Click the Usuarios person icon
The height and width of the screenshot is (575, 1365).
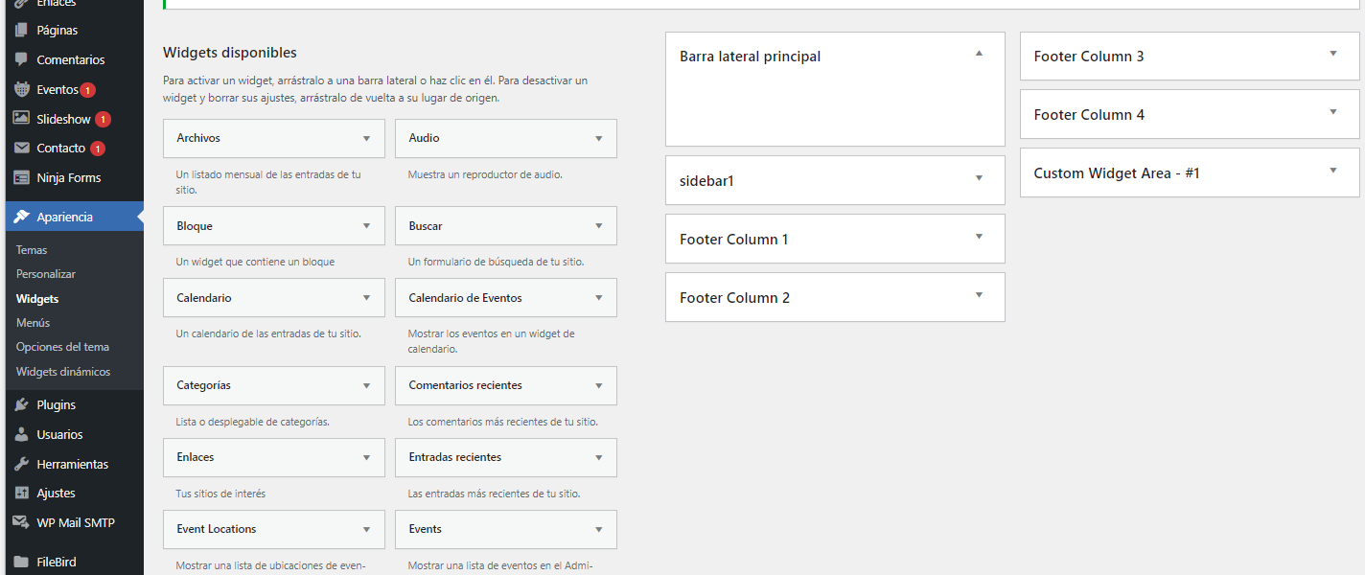click(x=21, y=434)
